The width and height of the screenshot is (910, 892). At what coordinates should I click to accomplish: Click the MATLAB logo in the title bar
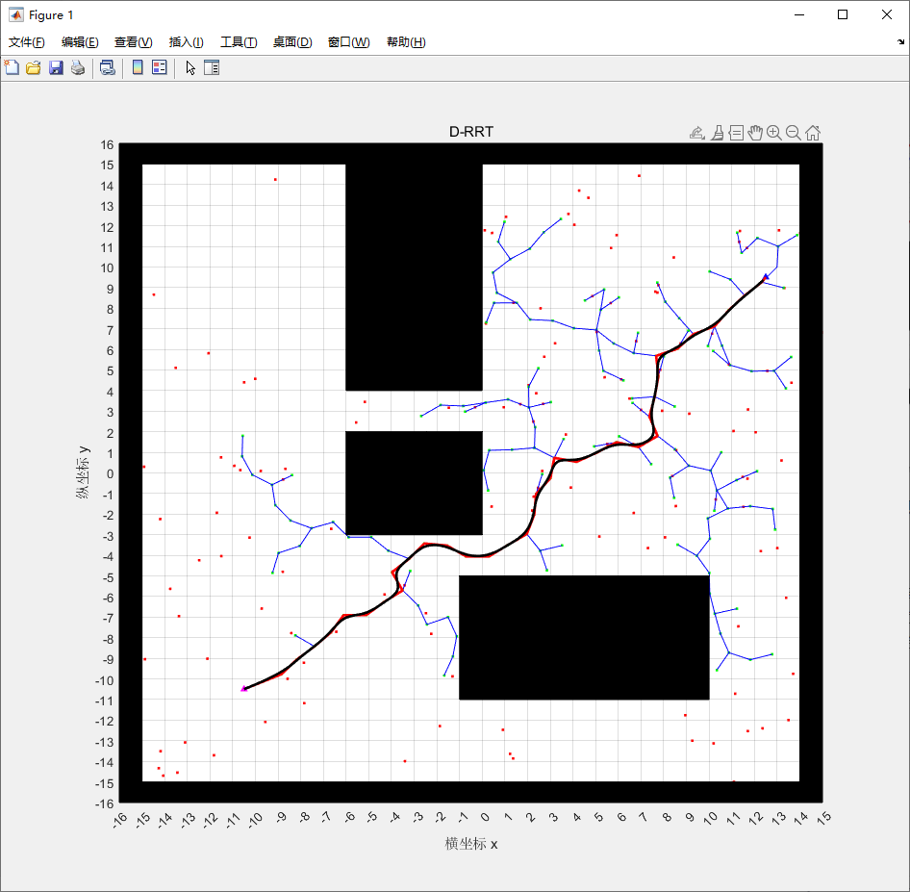[15, 15]
